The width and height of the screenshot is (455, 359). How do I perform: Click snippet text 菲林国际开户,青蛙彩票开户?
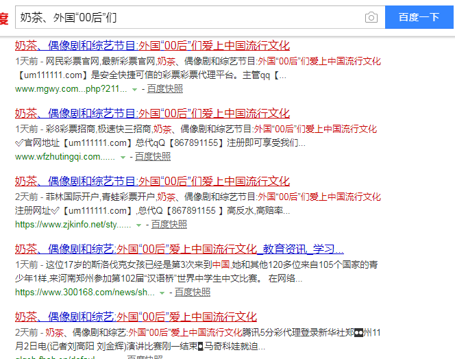pyautogui.click(x=101, y=197)
